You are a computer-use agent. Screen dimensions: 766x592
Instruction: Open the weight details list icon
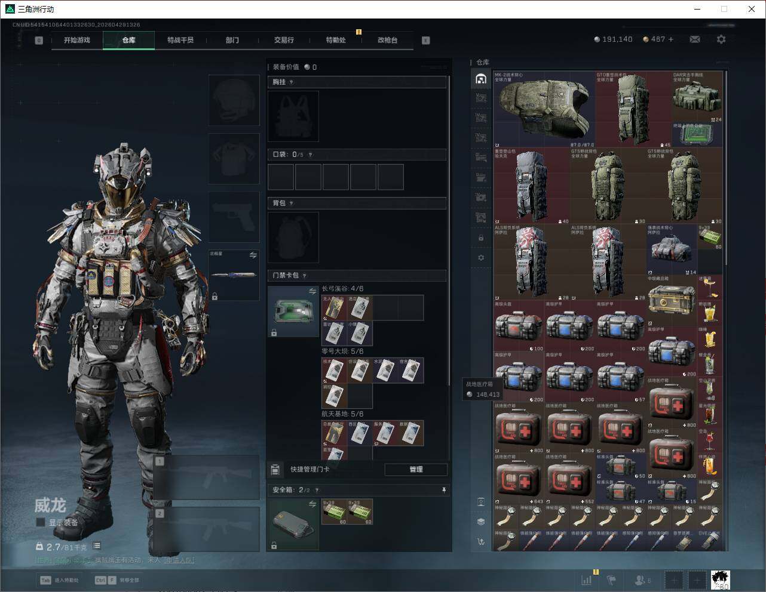click(97, 546)
